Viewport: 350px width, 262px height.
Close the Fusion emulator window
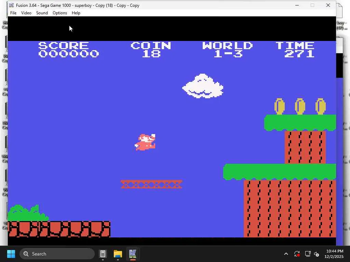(x=328, y=5)
